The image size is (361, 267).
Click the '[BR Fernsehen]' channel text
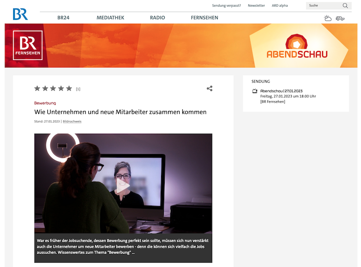(273, 102)
